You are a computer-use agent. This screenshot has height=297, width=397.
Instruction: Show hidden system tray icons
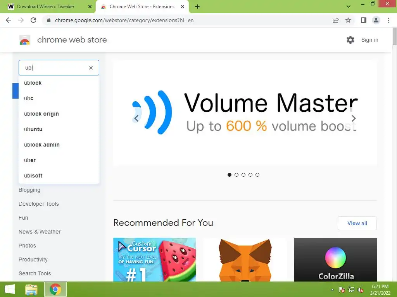click(x=332, y=290)
